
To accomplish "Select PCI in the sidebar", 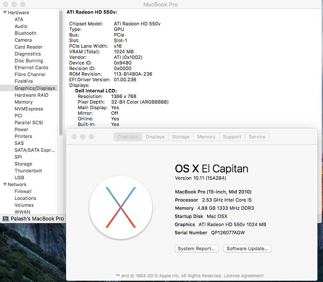I will pyautogui.click(x=18, y=116).
